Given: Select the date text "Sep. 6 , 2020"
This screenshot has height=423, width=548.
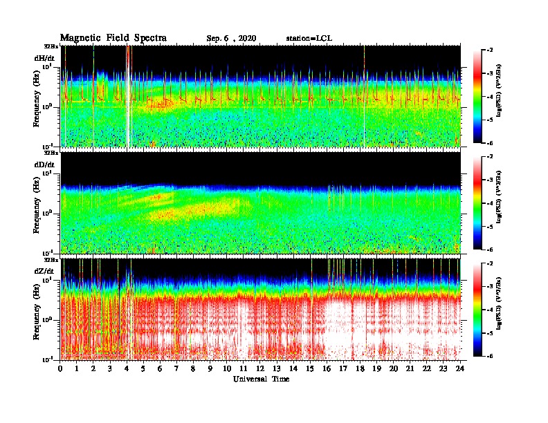Looking at the screenshot, I should tap(231, 39).
